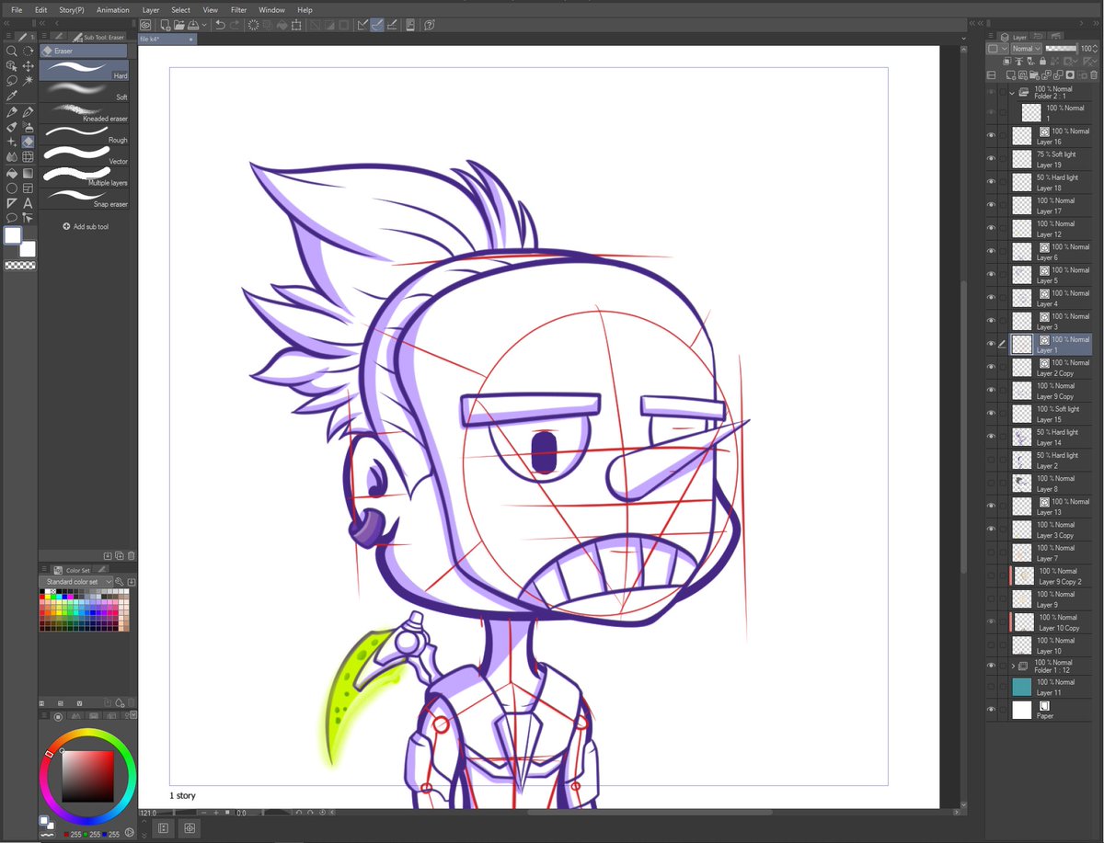Toggle Snap to ruler in the toolbar
The height and width of the screenshot is (843, 1104).
(x=362, y=25)
